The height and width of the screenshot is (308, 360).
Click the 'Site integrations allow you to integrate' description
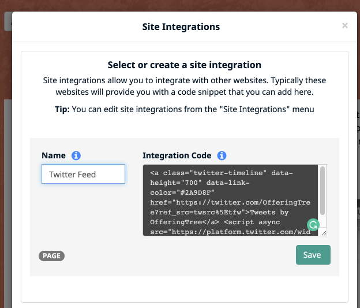(185, 86)
